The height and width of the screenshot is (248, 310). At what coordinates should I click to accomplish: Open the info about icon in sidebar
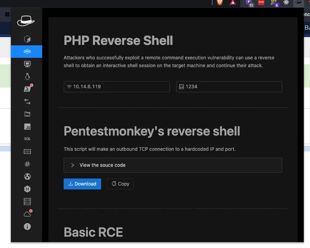click(x=27, y=227)
